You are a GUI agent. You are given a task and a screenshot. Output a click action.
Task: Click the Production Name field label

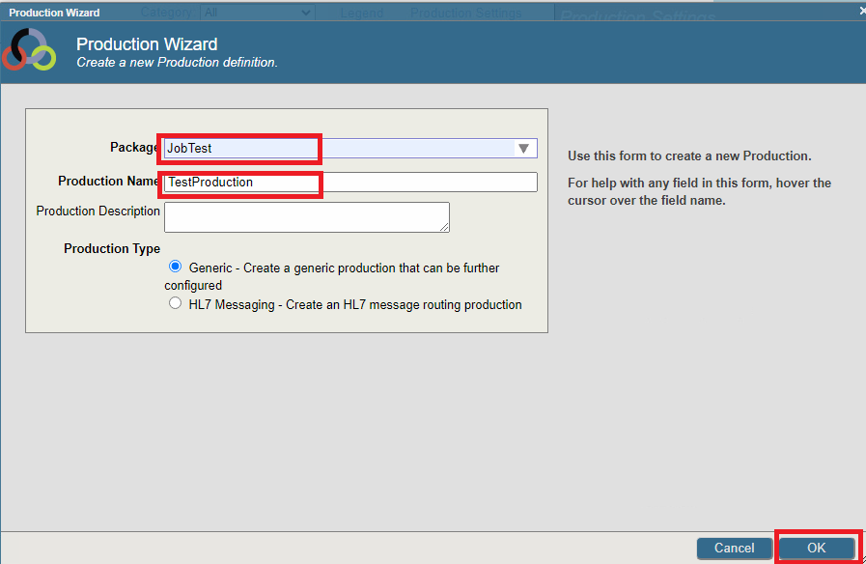(x=108, y=181)
